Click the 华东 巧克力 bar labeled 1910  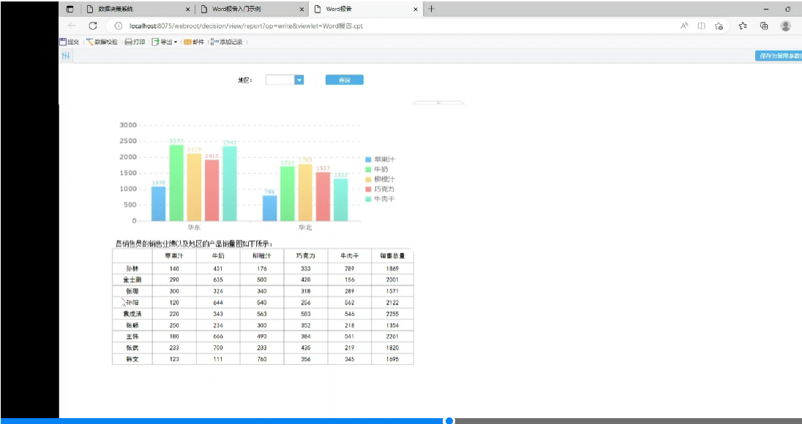[x=211, y=191]
